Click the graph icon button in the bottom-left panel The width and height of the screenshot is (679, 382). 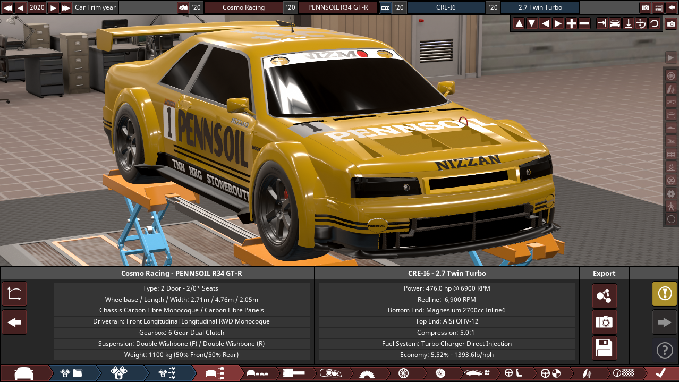point(14,294)
